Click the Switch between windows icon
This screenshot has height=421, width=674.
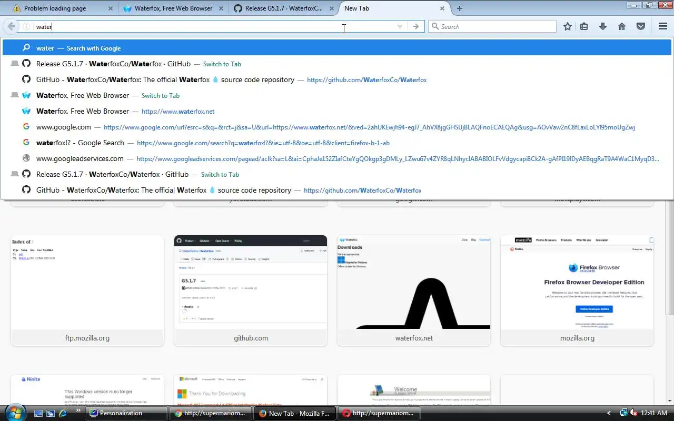pyautogui.click(x=51, y=413)
